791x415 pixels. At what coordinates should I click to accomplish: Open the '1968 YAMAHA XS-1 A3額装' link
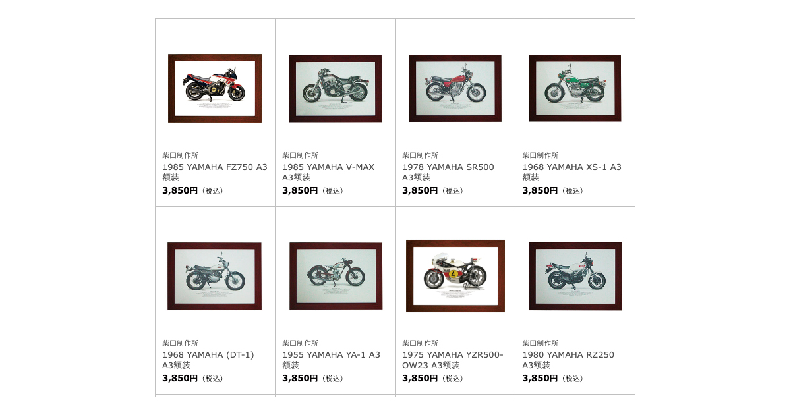click(571, 172)
